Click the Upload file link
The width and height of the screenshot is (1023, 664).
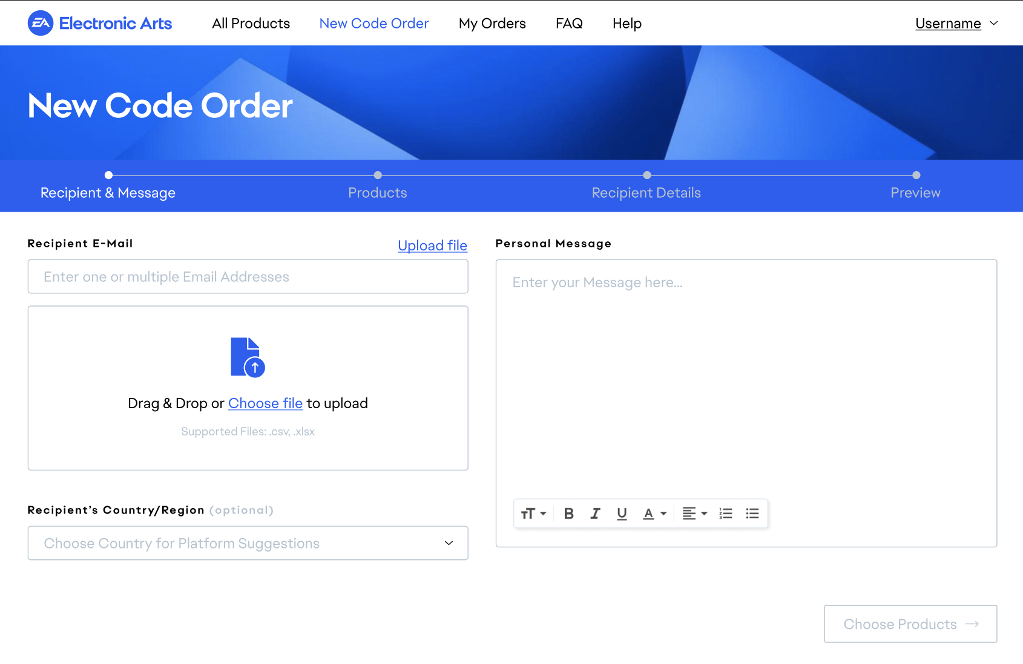pos(432,246)
